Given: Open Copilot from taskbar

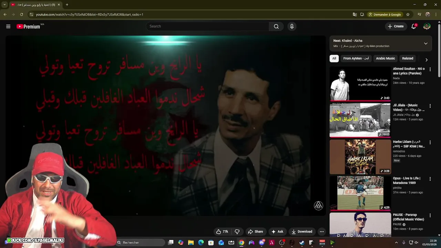Looking at the screenshot, I should [x=181, y=242].
